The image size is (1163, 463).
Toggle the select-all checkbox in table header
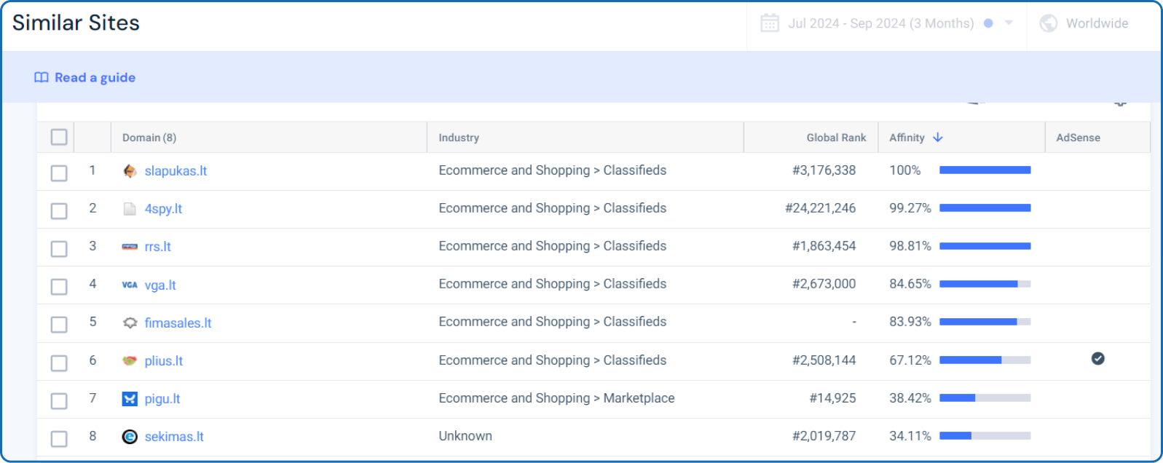tap(59, 137)
